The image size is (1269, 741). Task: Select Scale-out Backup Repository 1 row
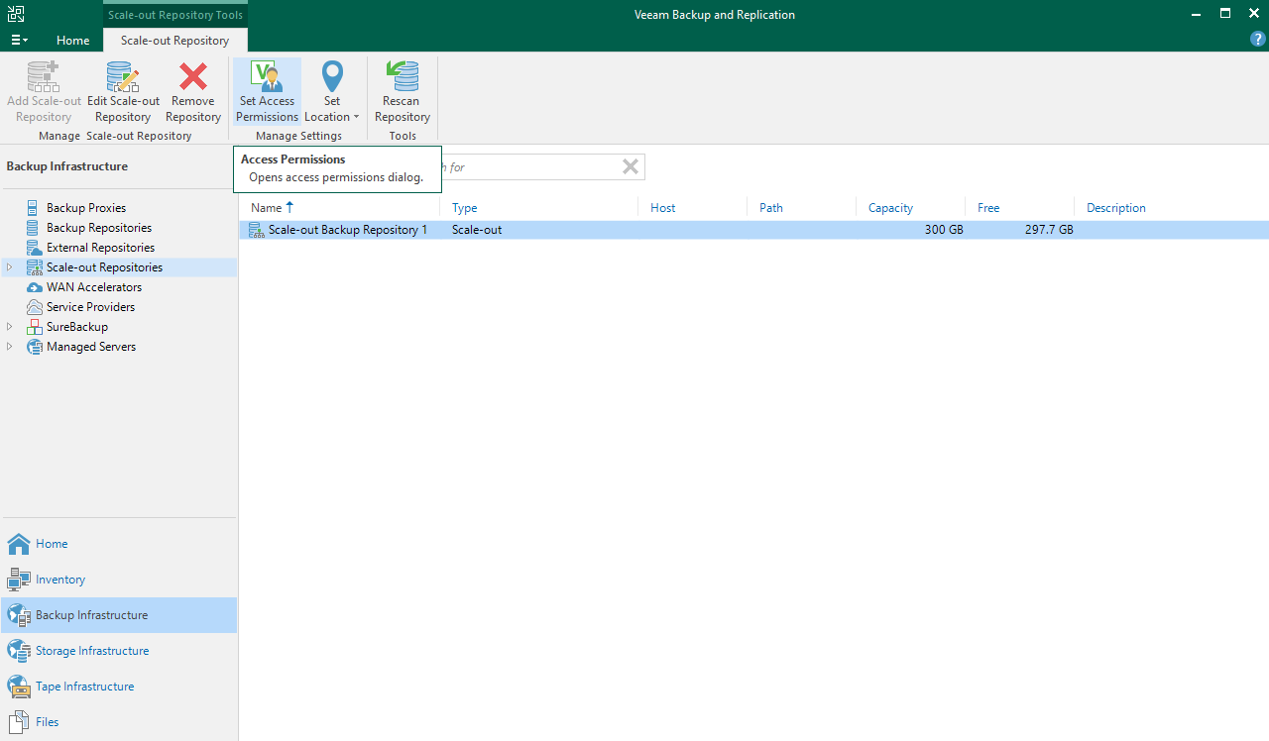(x=347, y=230)
